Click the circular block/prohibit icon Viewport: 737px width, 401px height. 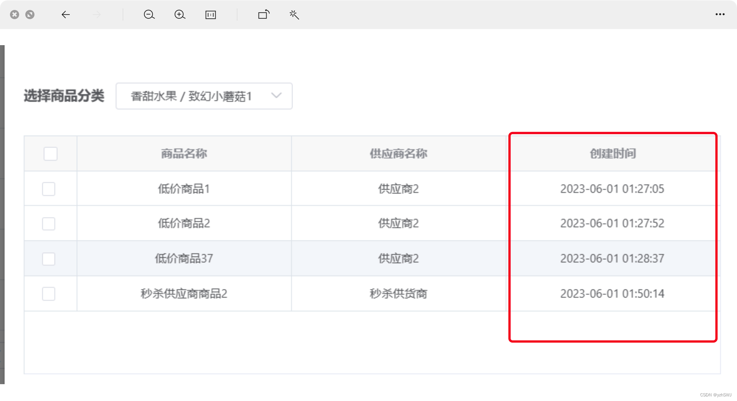[30, 15]
